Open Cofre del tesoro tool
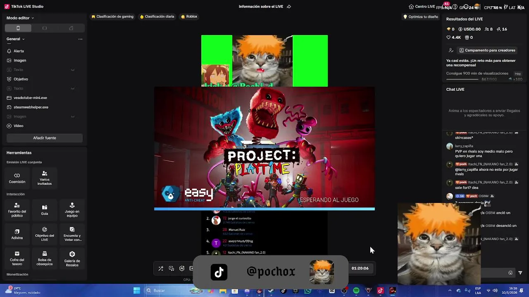Viewport: 529px width, 297px height. click(17, 259)
